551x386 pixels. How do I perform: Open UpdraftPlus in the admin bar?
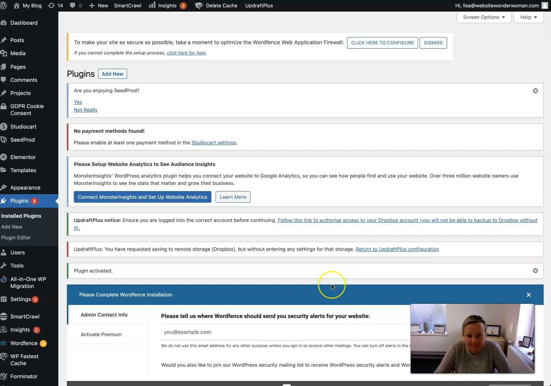(x=259, y=6)
